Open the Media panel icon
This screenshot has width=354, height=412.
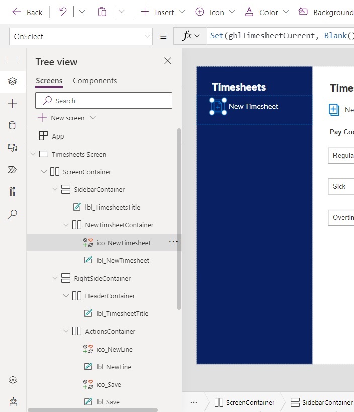pyautogui.click(x=13, y=147)
